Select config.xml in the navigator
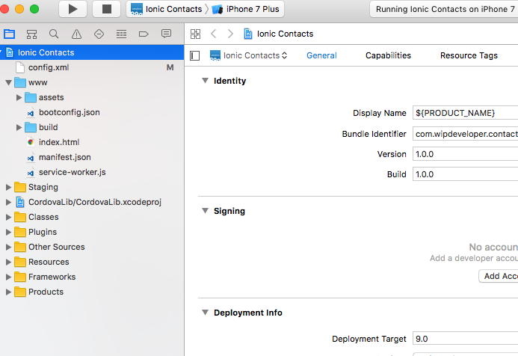The image size is (518, 356). 92,67
